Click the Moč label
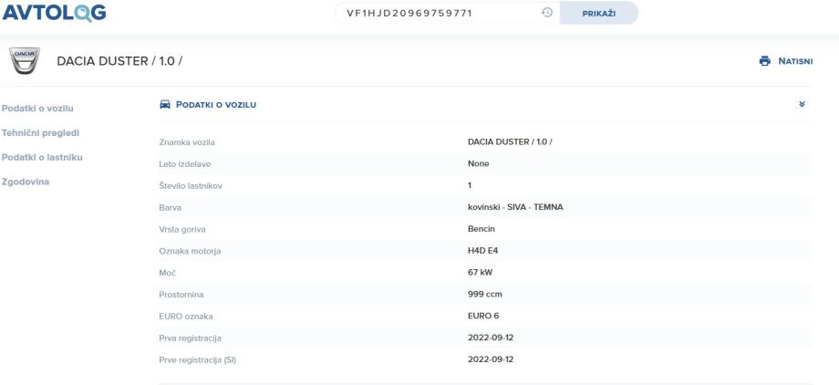 (x=167, y=273)
